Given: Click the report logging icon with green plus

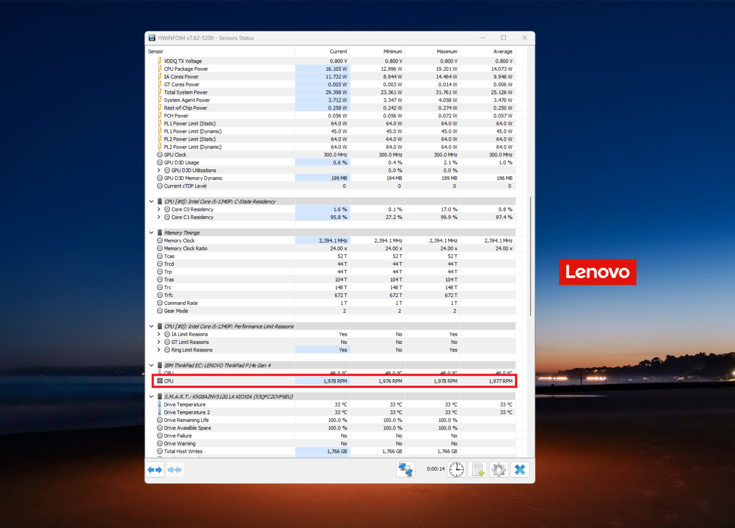Looking at the screenshot, I should 477,469.
